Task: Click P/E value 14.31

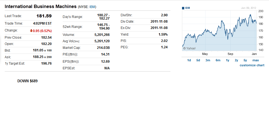Action: pos(105,54)
